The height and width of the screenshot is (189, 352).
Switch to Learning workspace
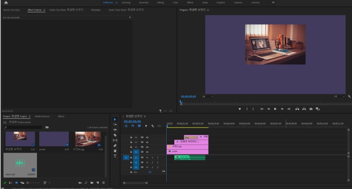pyautogui.click(x=126, y=2)
